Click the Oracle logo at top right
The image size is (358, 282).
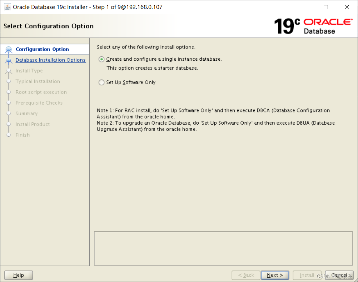(328, 22)
